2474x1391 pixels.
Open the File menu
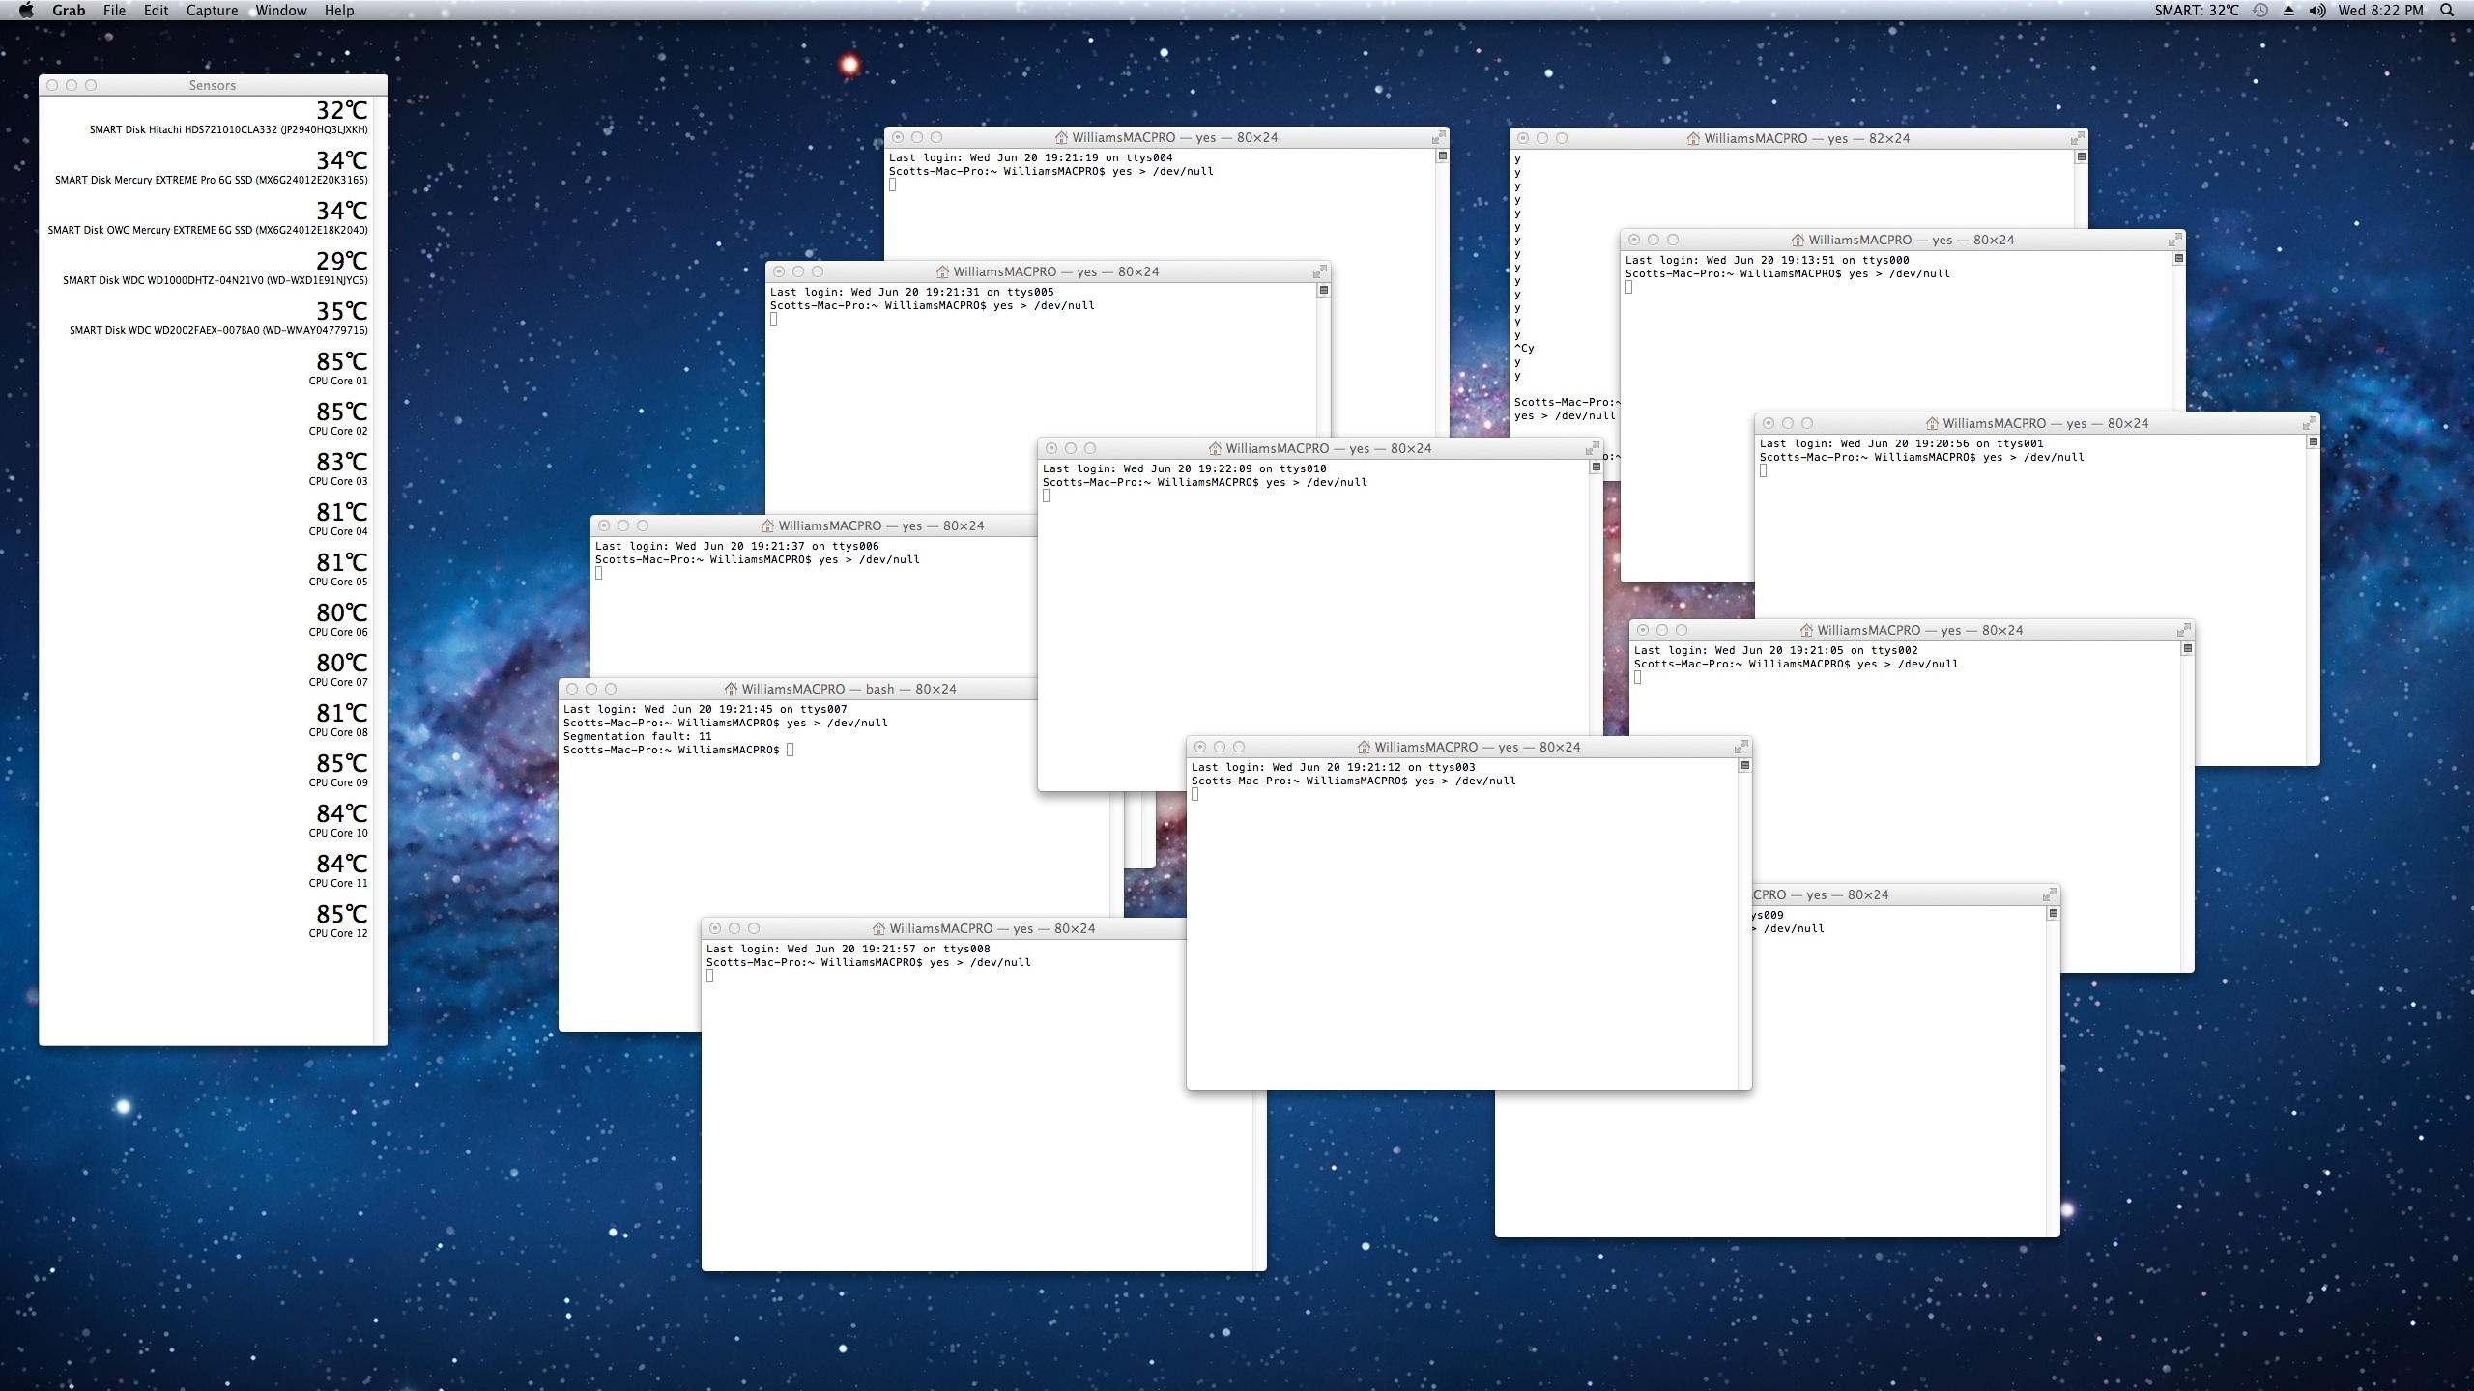point(114,10)
